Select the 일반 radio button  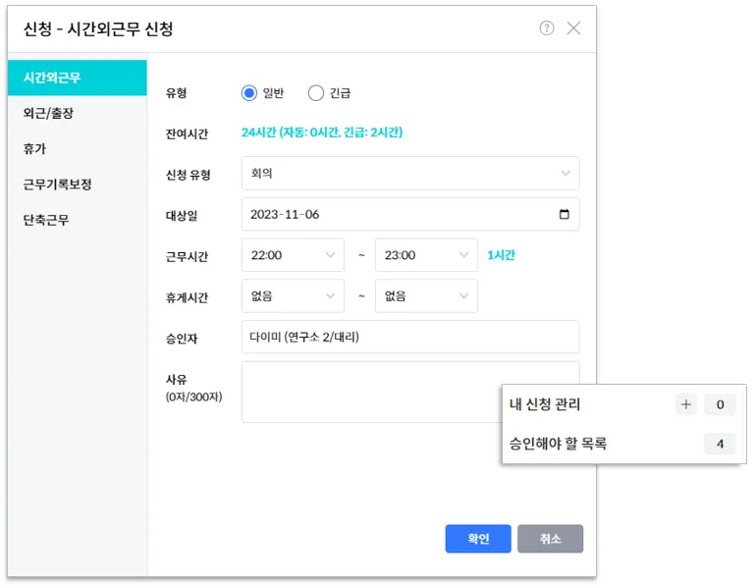(x=249, y=93)
